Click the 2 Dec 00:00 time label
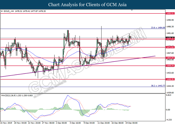 click(x=61, y=123)
